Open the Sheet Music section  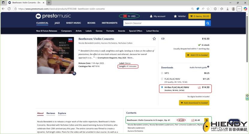tap(73, 23)
